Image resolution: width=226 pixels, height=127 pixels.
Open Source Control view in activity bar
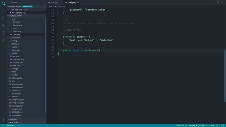click(3, 18)
